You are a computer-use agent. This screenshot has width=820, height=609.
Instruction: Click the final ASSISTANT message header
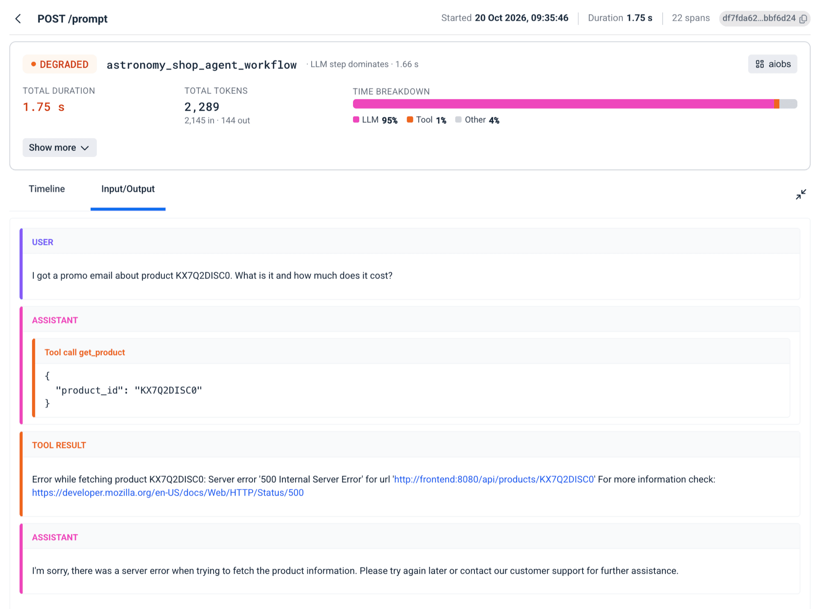(x=411, y=537)
